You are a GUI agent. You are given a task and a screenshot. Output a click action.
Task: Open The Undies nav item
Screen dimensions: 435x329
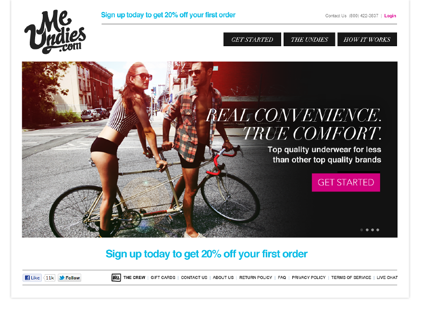click(x=310, y=39)
